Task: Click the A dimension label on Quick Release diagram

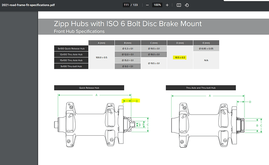Action: 96,95
